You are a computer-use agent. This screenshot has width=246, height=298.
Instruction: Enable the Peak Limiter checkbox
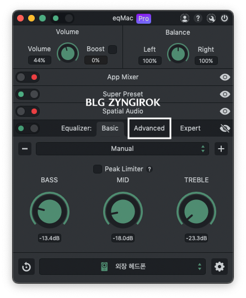coord(98,169)
